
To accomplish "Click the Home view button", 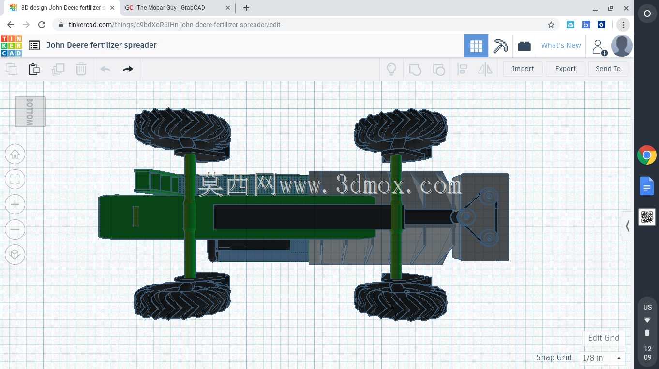I will [x=15, y=154].
